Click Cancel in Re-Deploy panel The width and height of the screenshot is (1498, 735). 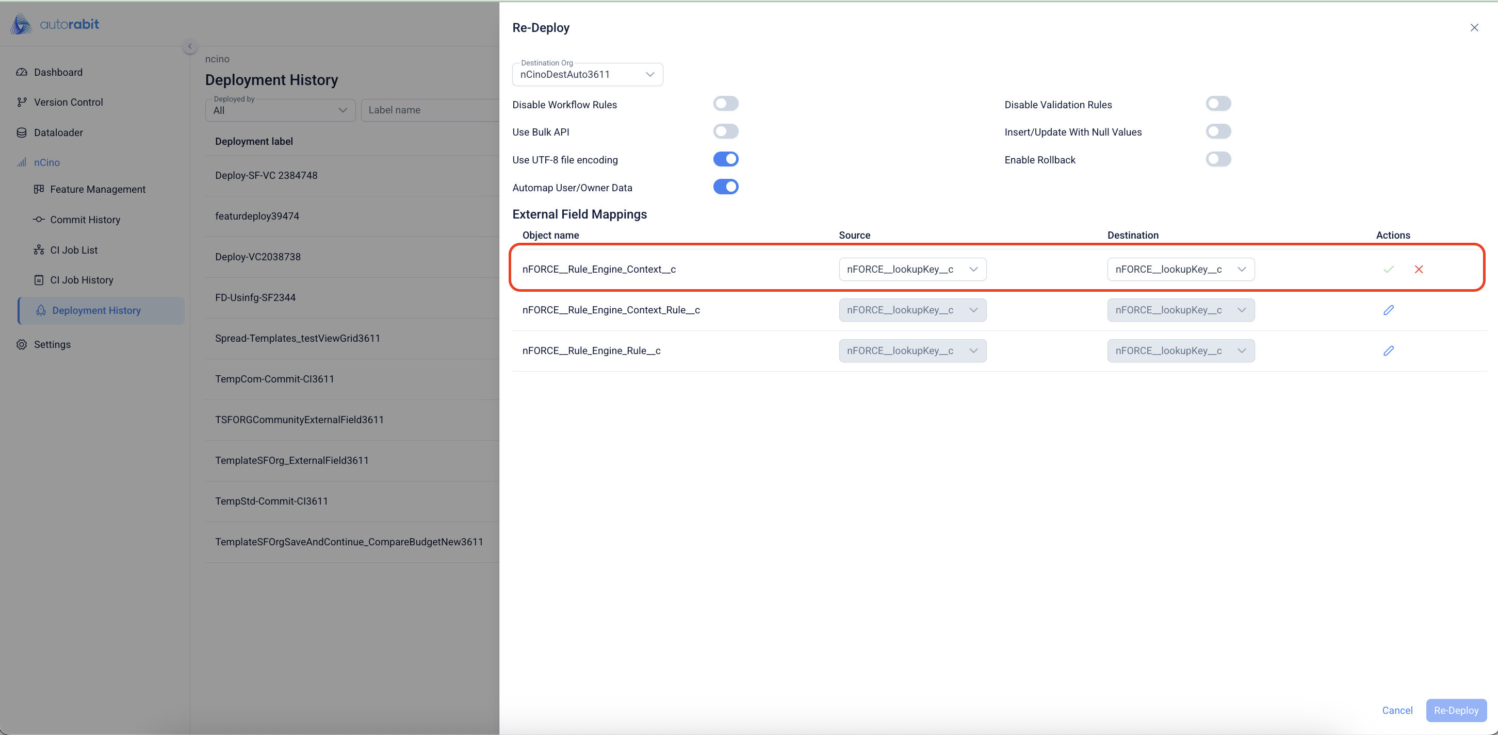[x=1397, y=710]
